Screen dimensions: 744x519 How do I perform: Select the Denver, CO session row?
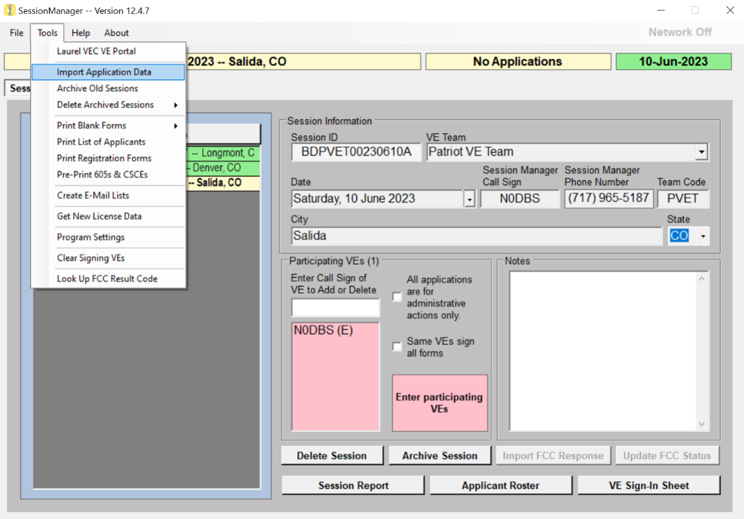click(x=222, y=168)
